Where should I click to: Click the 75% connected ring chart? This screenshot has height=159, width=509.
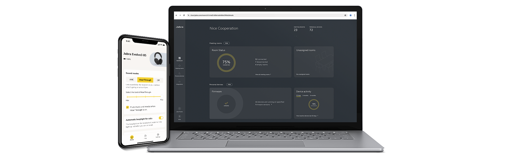[226, 63]
